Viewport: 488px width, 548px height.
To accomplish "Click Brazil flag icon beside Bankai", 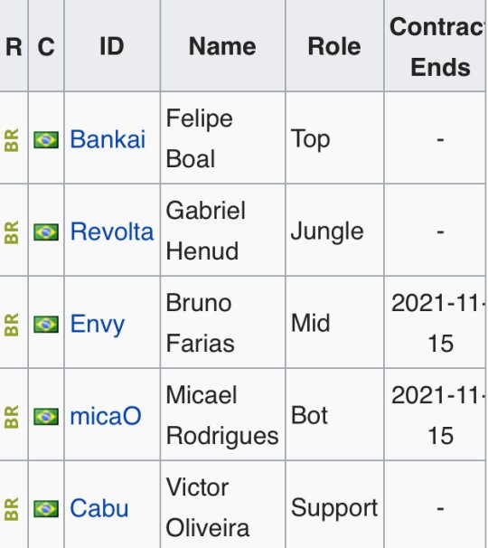I will [46, 140].
